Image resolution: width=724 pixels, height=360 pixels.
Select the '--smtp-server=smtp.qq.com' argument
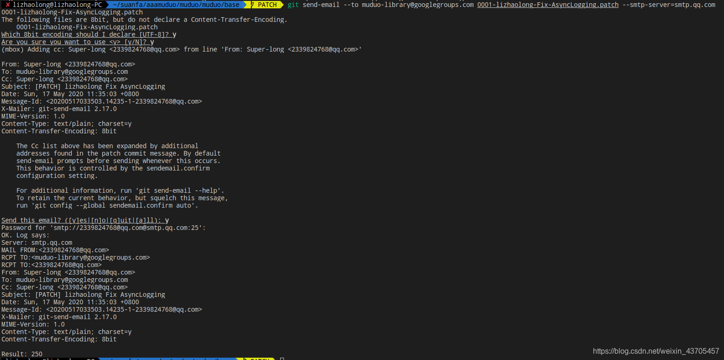point(669,5)
